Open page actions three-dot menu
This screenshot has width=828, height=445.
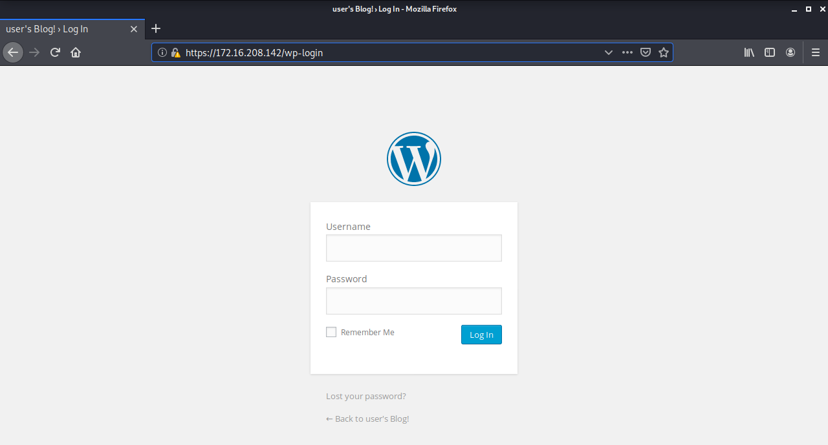(x=627, y=53)
